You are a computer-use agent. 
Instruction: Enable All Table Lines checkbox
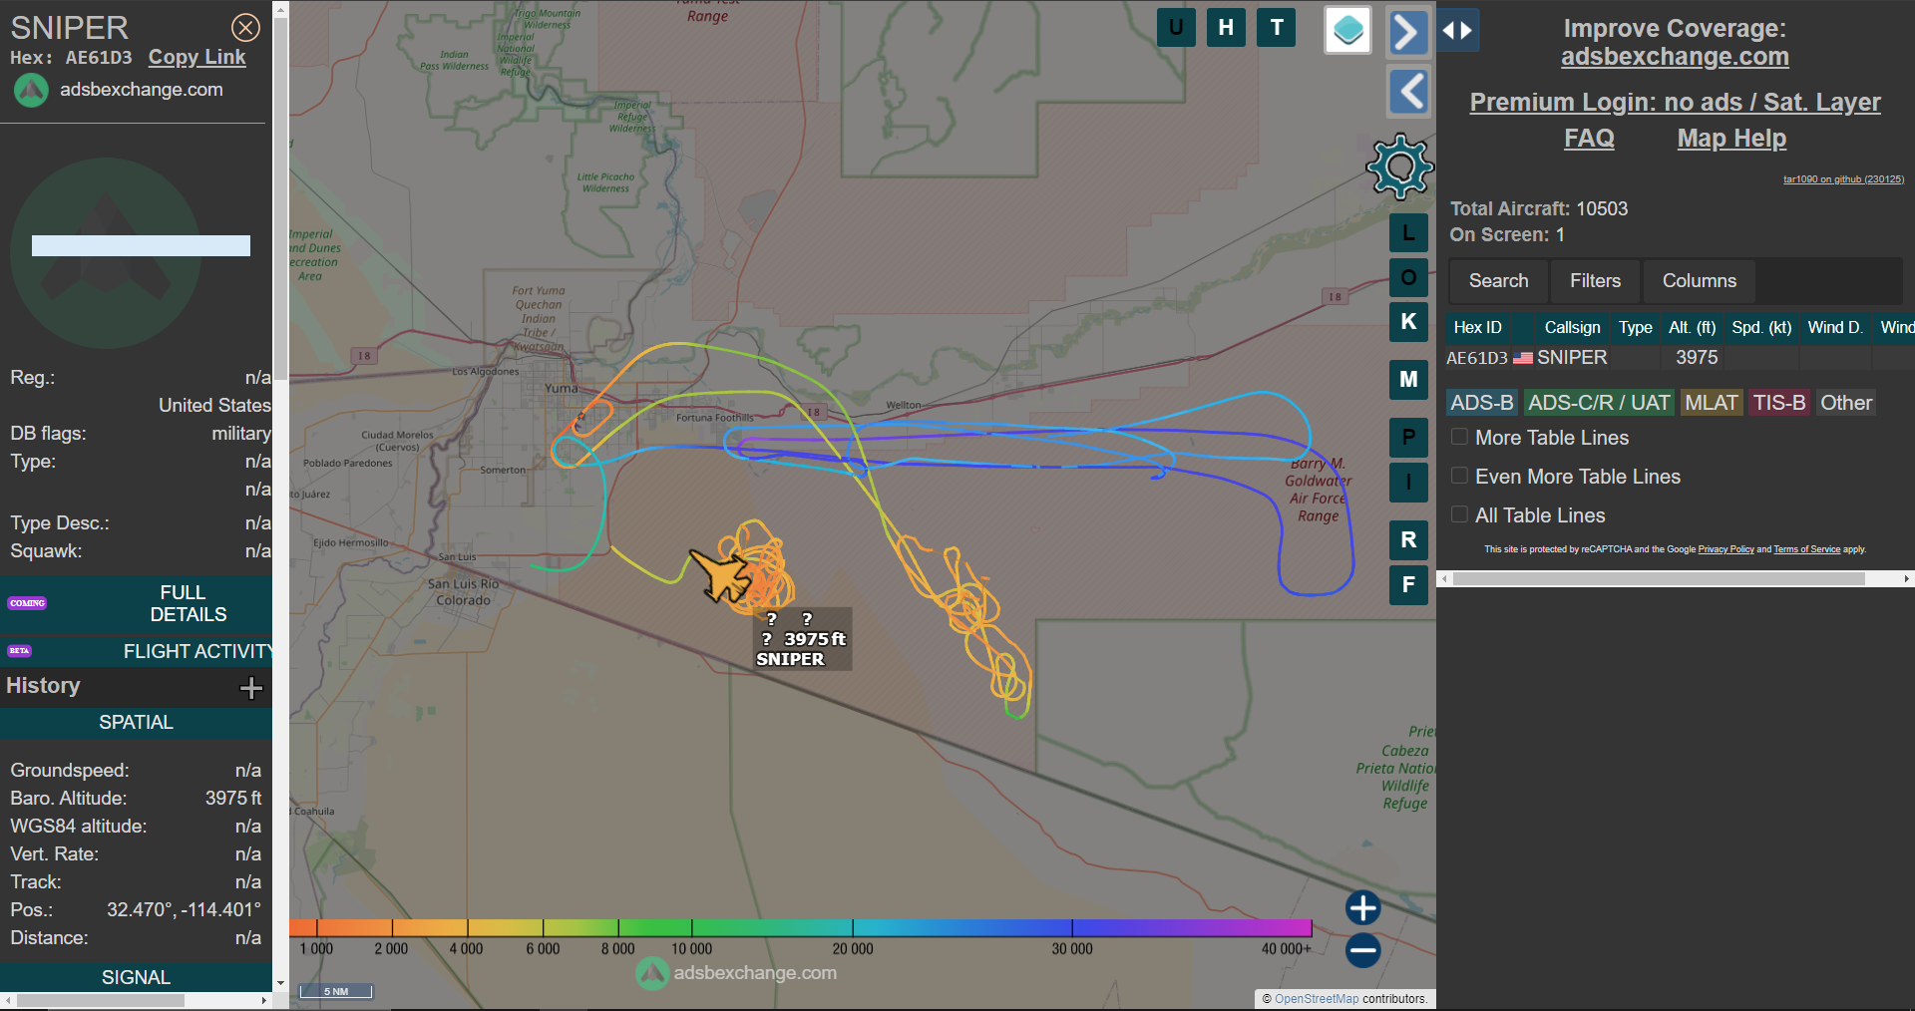point(1459,514)
